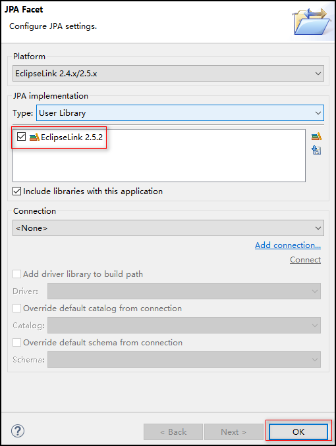
Task: Open the Connection <None> dropdown
Action: (x=168, y=228)
